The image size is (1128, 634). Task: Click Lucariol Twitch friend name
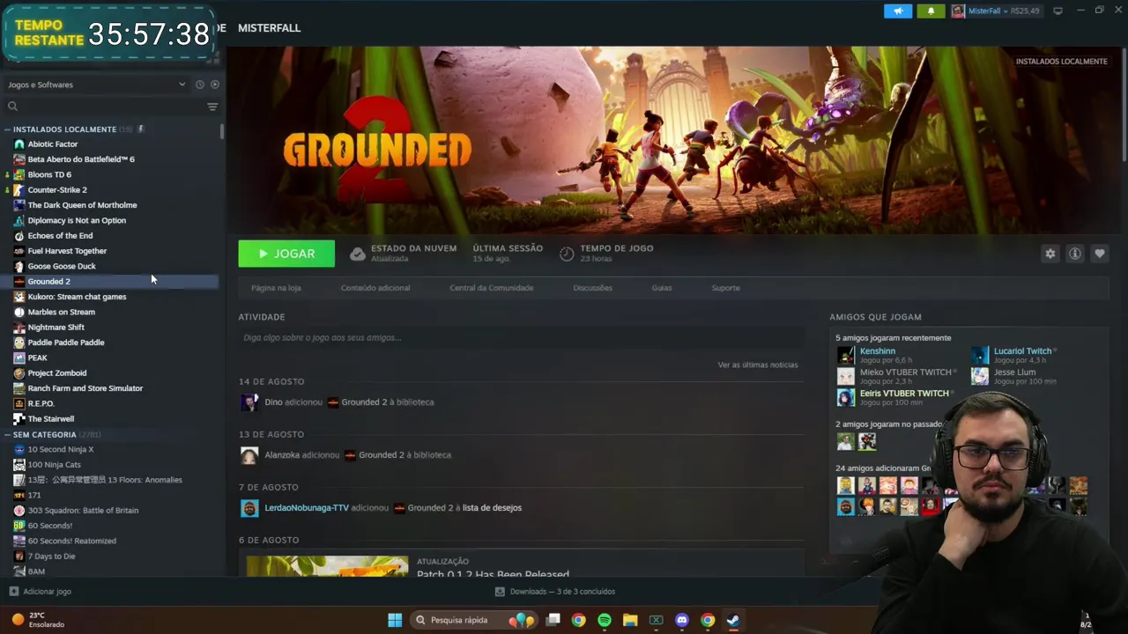[x=1022, y=351]
